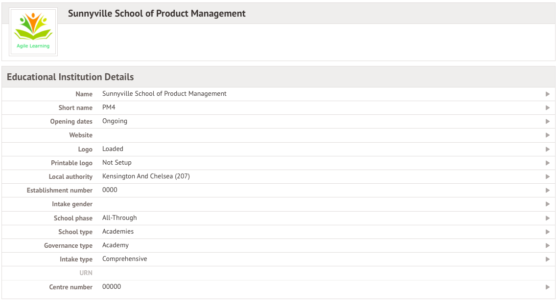
Task: Open School type row arrow
Action: click(547, 232)
